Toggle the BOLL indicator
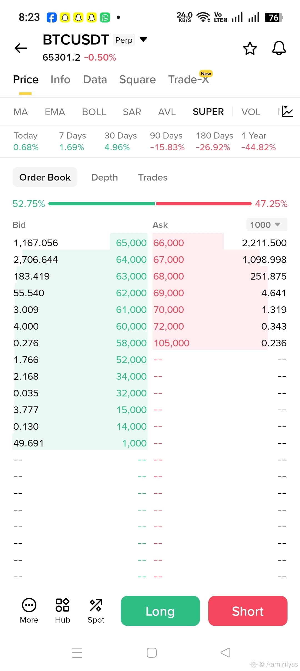 click(x=94, y=112)
